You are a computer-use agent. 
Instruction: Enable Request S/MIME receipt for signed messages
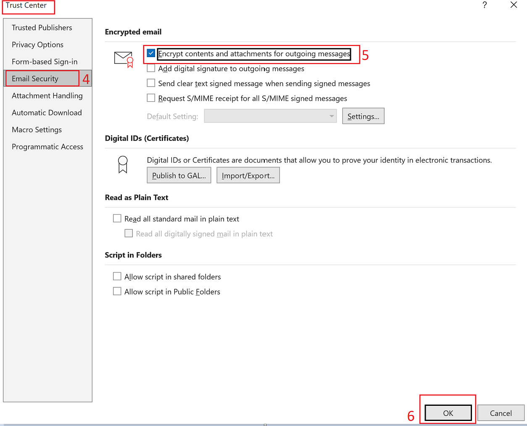(151, 98)
